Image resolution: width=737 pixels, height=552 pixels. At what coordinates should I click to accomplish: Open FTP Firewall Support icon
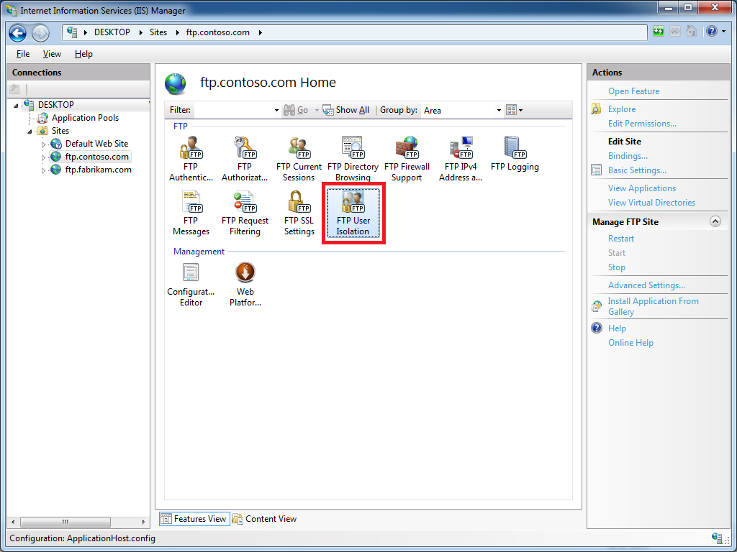pos(407,159)
